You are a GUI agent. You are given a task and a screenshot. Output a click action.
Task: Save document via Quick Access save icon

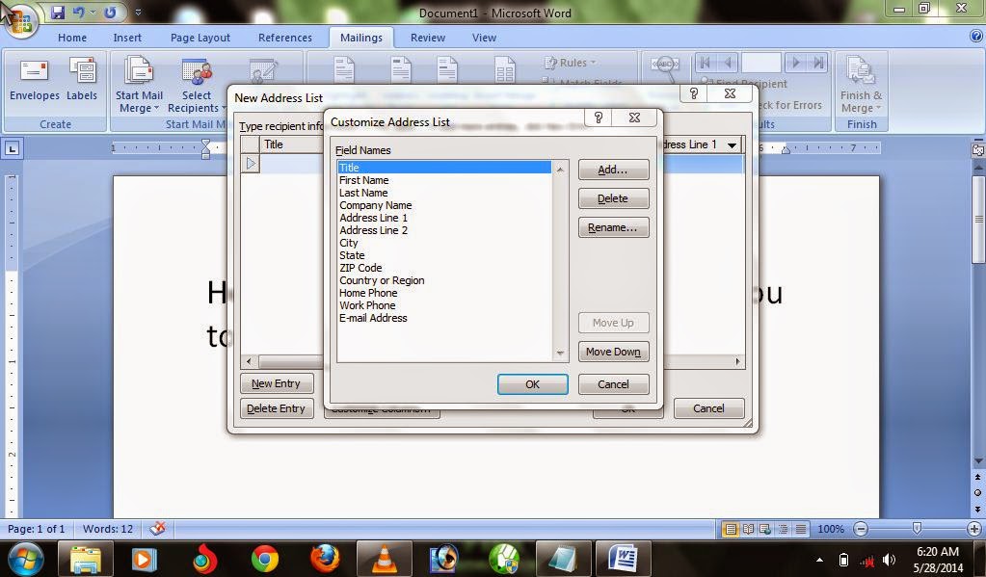(x=57, y=12)
